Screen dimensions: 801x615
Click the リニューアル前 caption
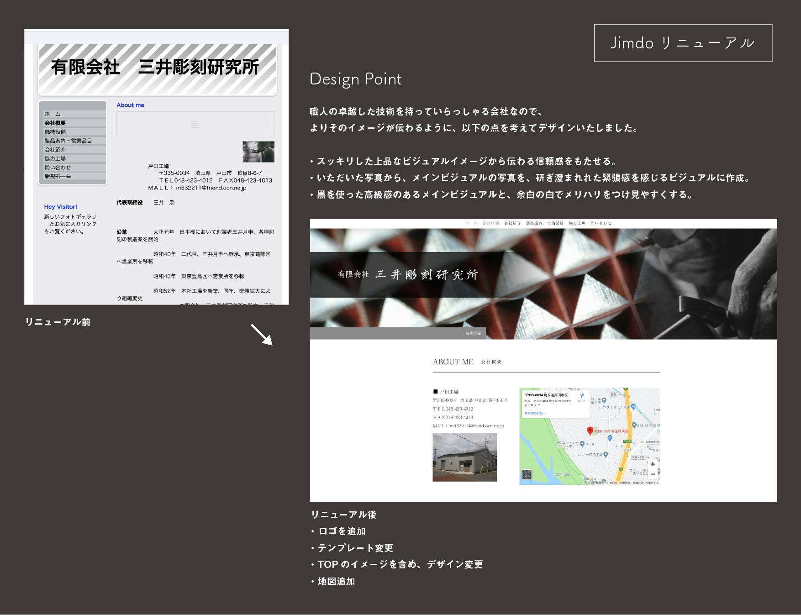coord(58,322)
